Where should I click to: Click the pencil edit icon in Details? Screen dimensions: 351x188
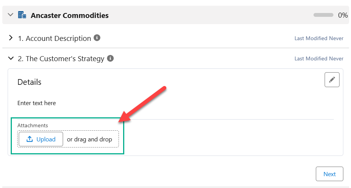tap(332, 79)
